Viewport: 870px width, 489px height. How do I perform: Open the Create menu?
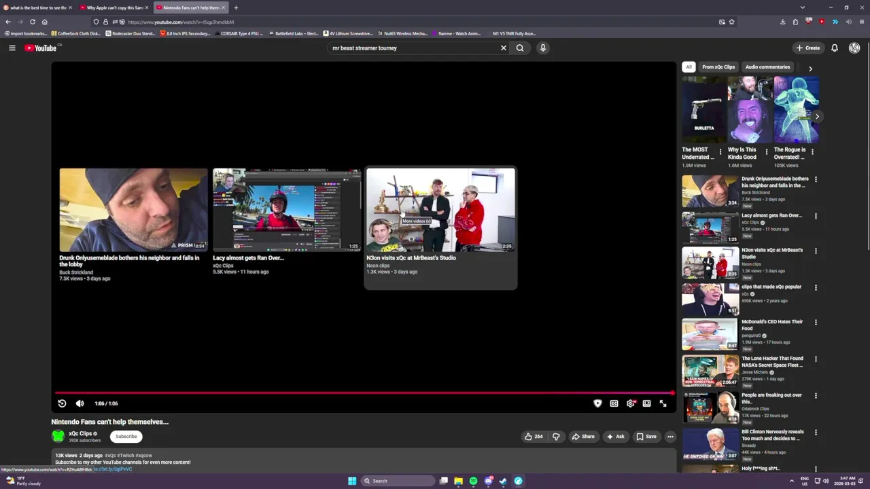[808, 48]
